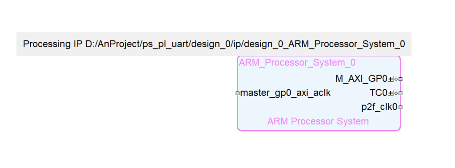This screenshot has height=168, width=455.
Task: Select the p2f_clk0 output pin square
Action: [x=400, y=108]
